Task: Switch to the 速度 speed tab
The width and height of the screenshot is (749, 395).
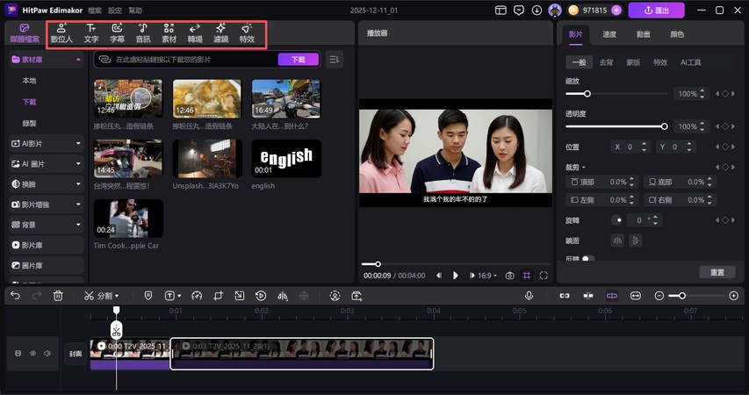Action: (x=609, y=33)
